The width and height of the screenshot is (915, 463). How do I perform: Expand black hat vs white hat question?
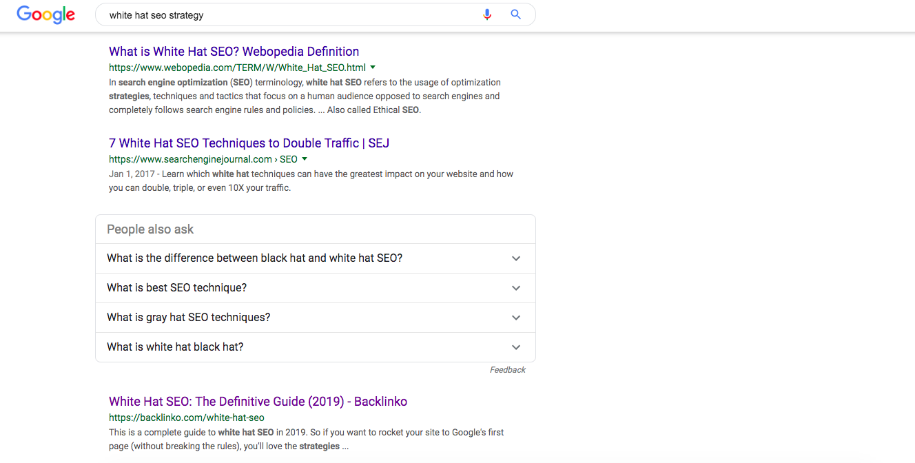pos(315,258)
